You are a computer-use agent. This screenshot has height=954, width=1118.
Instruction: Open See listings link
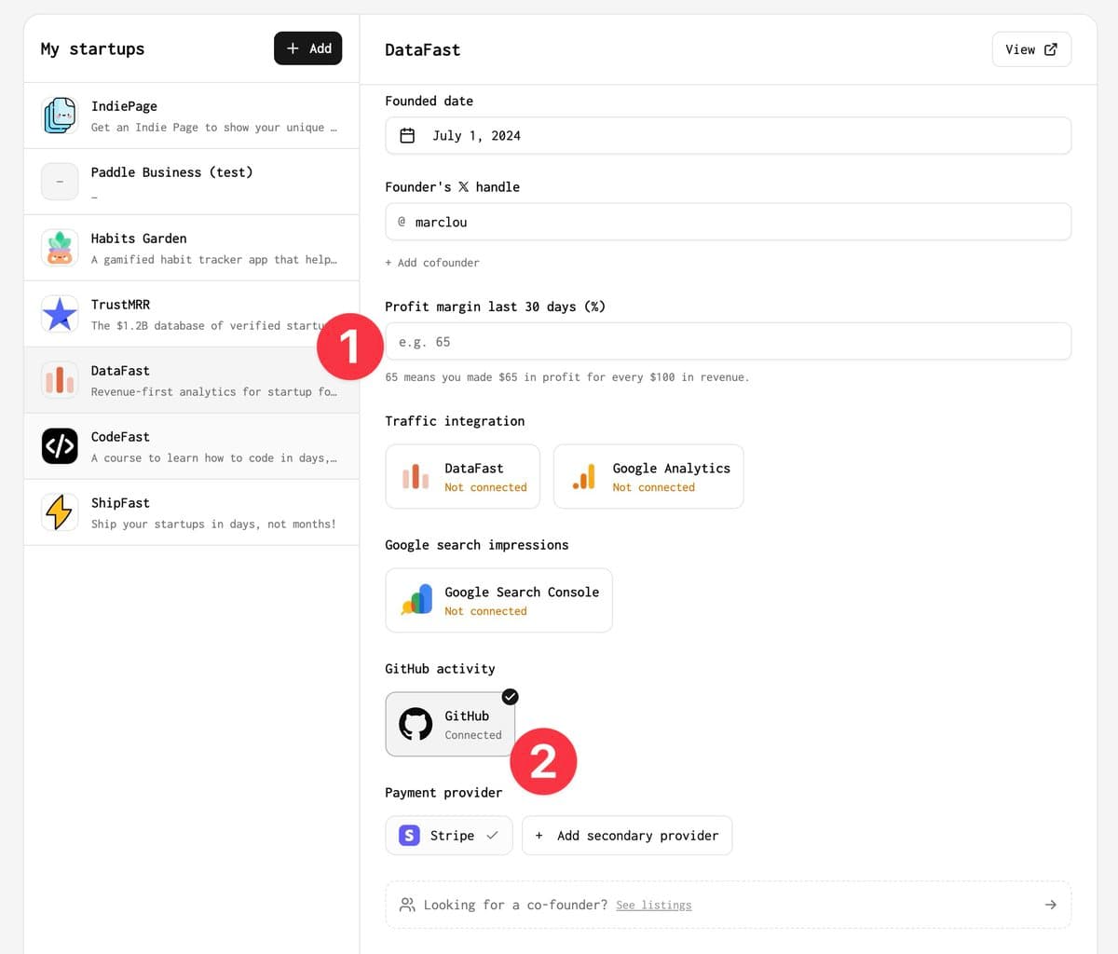(654, 905)
